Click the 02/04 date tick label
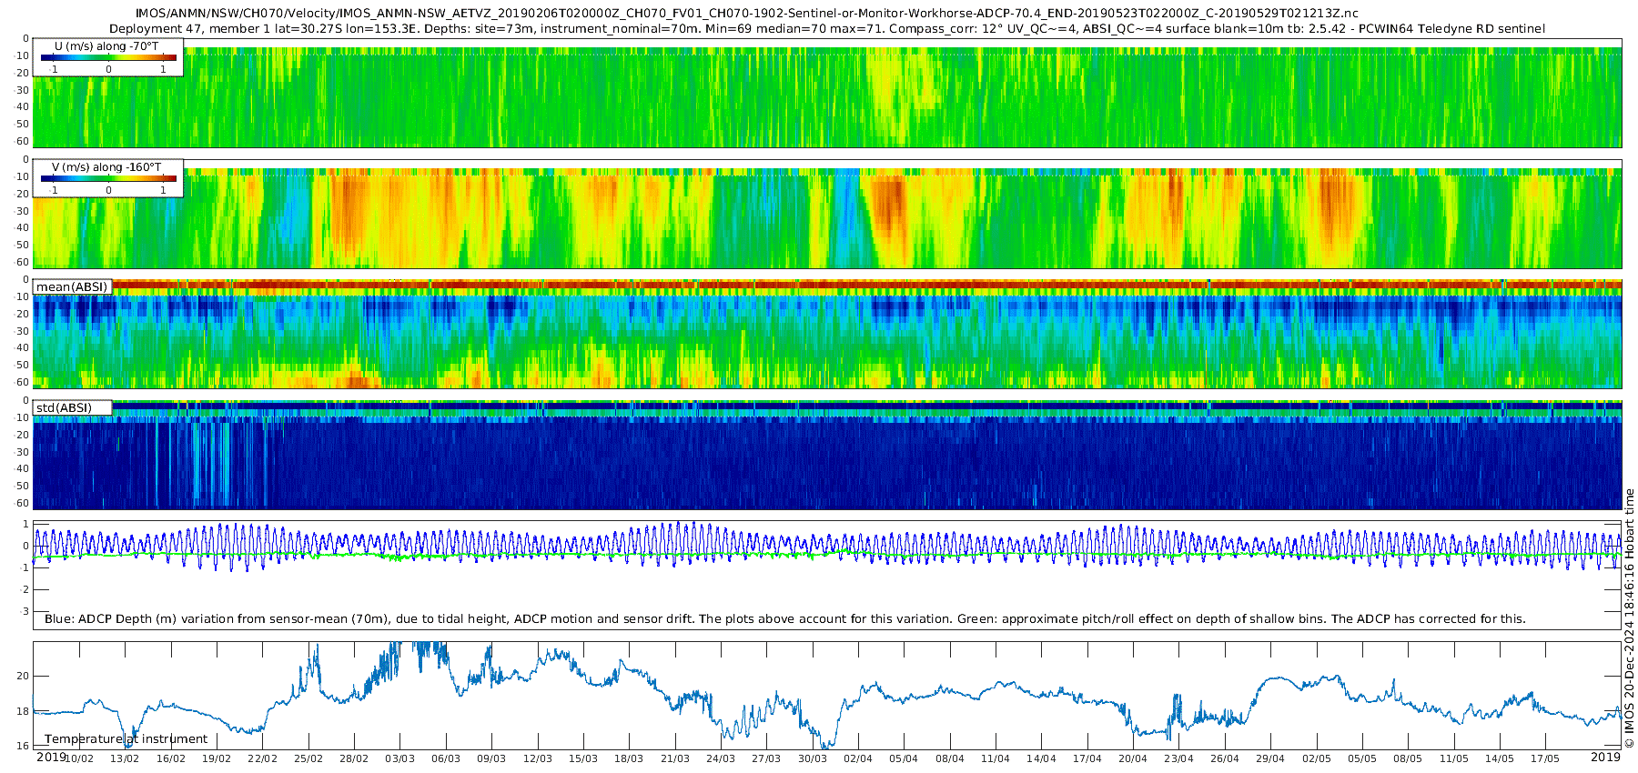The image size is (1638, 773). pos(858,758)
